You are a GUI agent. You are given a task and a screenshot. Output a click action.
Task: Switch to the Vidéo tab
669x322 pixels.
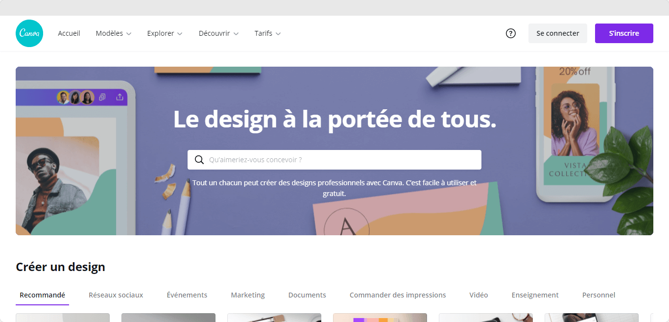(x=478, y=295)
